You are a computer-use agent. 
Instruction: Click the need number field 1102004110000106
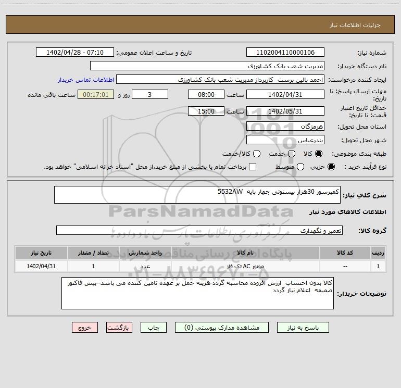point(285,52)
